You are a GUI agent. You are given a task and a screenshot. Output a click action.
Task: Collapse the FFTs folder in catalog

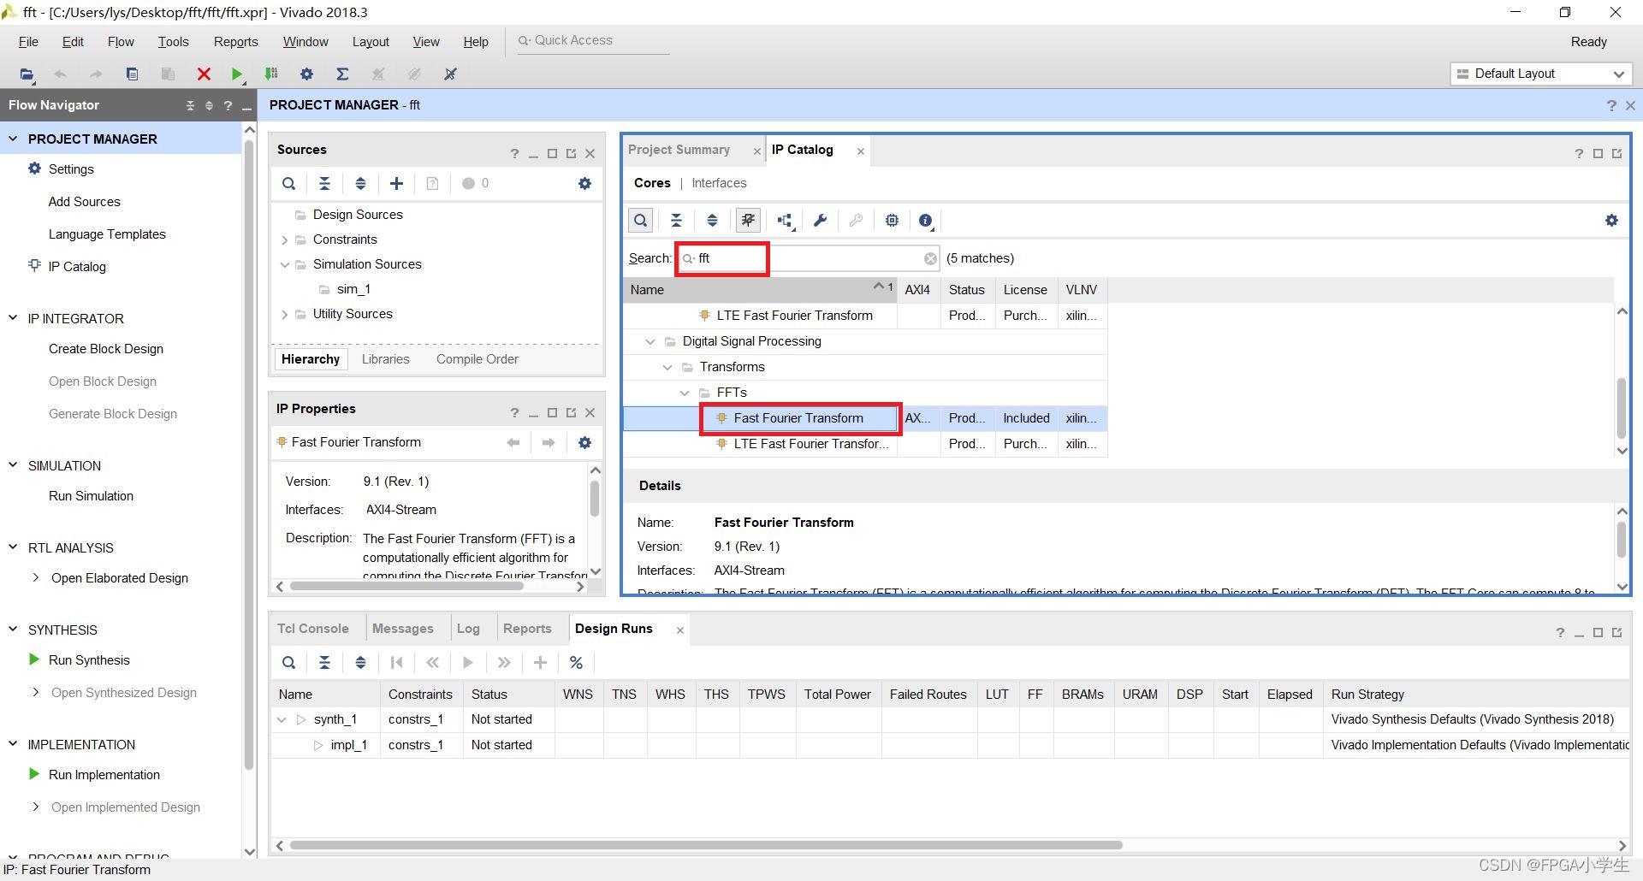tap(685, 393)
